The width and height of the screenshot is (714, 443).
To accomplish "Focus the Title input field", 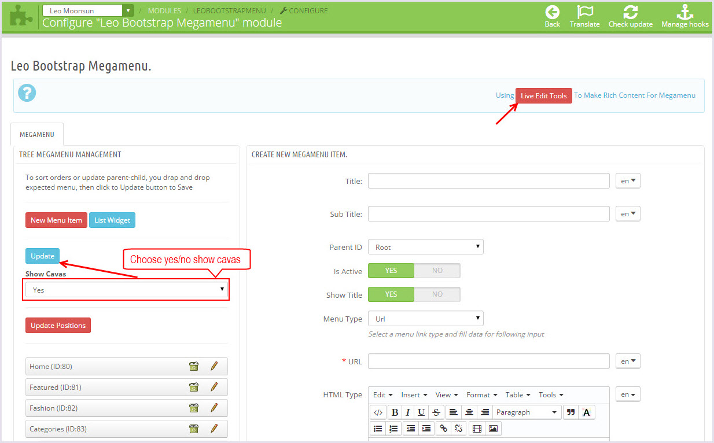I will (489, 181).
